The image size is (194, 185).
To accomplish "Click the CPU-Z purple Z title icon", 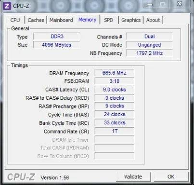I will pos(7,6).
